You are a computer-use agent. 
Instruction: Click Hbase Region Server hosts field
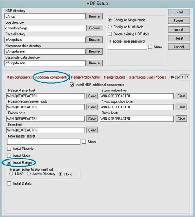coord(45,107)
